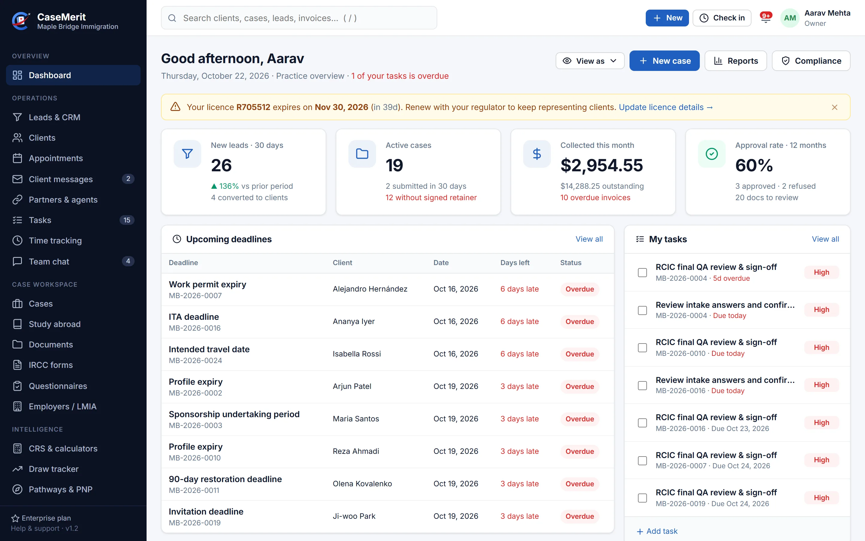Click the CaseMerit logo icon

pyautogui.click(x=21, y=21)
